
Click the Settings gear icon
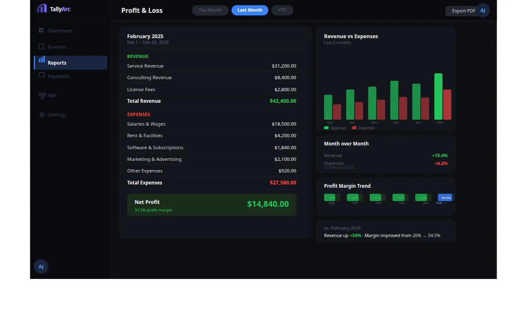(41, 115)
